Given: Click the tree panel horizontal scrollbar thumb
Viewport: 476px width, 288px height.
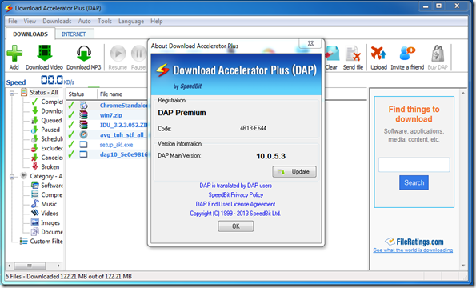Looking at the screenshot, I should pos(30,266).
